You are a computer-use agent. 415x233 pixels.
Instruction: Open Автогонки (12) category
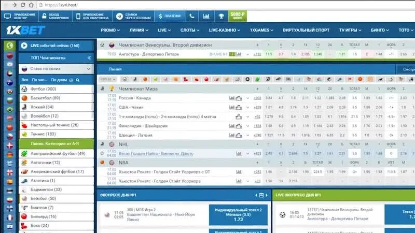57,163
